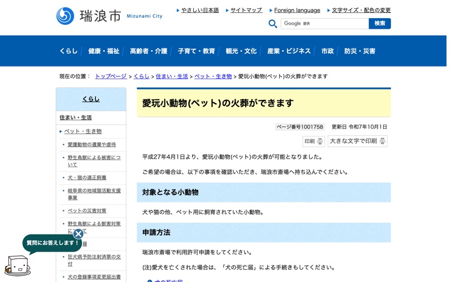This screenshot has width=452, height=282.
Task: Click the magnifying glass search icon
Action: coord(273,24)
